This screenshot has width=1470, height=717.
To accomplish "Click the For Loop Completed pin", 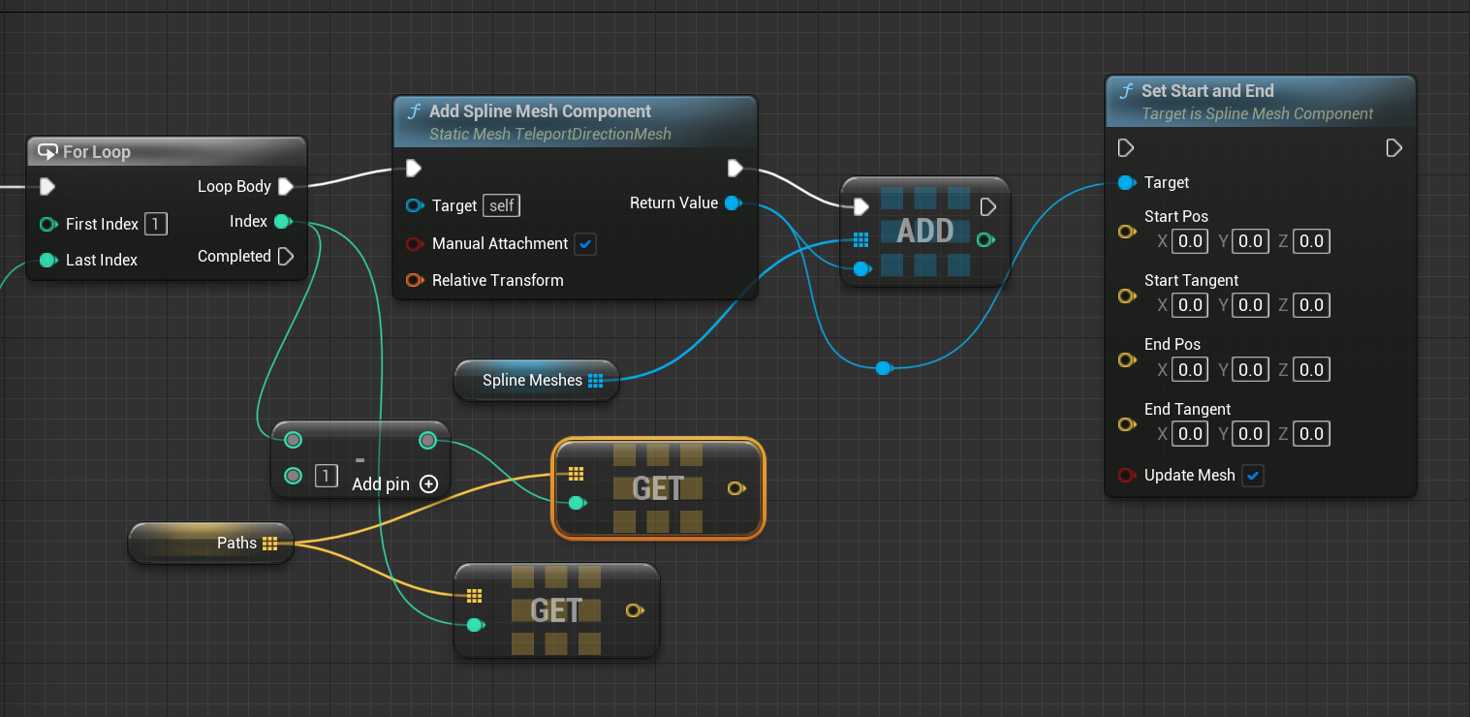I will [x=286, y=257].
